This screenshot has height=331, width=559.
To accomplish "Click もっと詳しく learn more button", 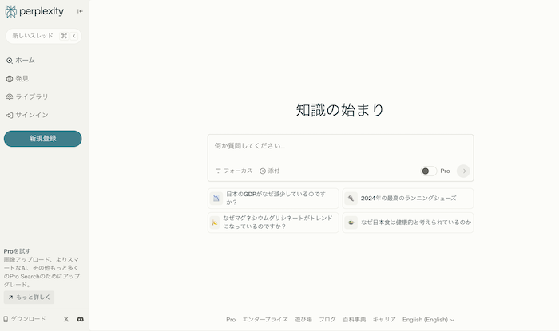I will tap(29, 297).
